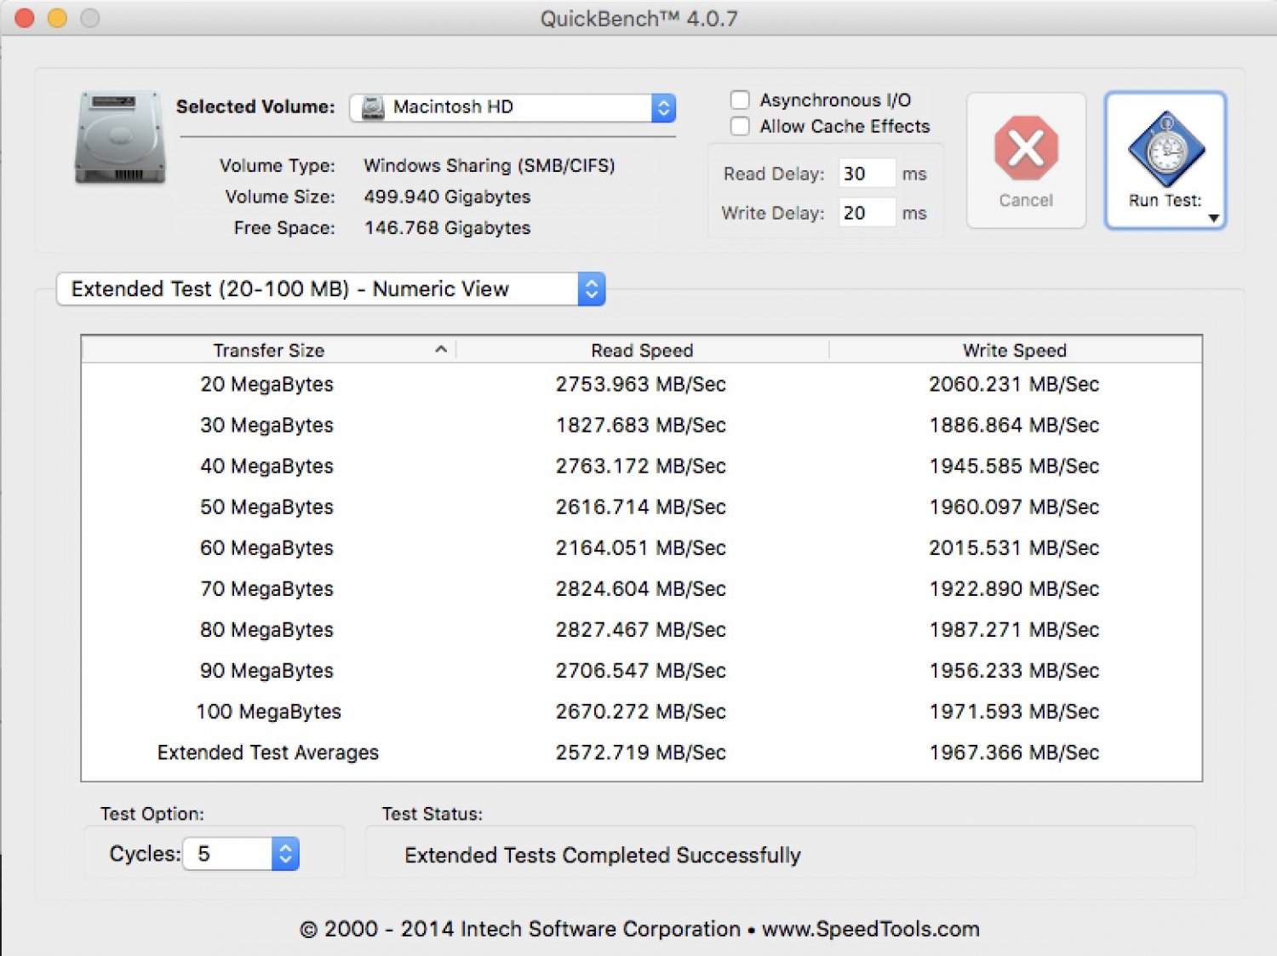Image resolution: width=1277 pixels, height=956 pixels.
Task: Click read speed value 2670.272 MB/Sec
Action: tap(641, 712)
